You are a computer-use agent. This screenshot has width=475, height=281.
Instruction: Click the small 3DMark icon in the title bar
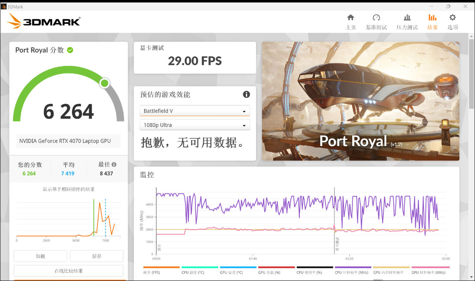(x=4, y=6)
